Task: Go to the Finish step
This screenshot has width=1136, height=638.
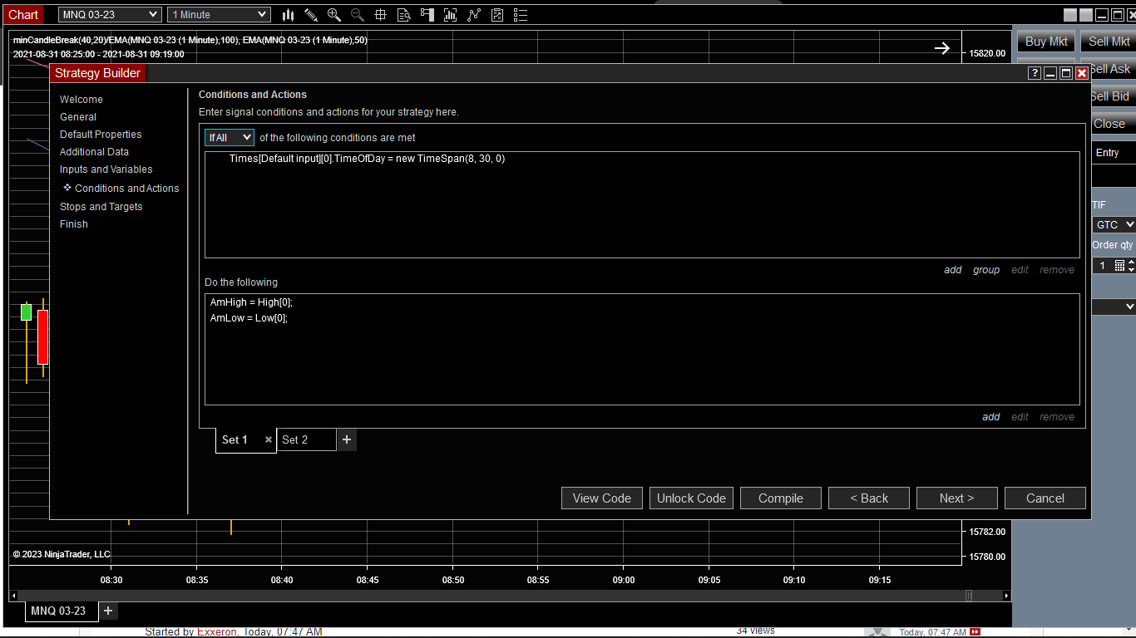Action: tap(74, 224)
